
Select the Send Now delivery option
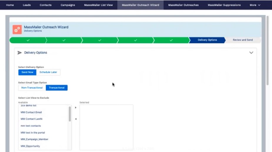[27, 72]
